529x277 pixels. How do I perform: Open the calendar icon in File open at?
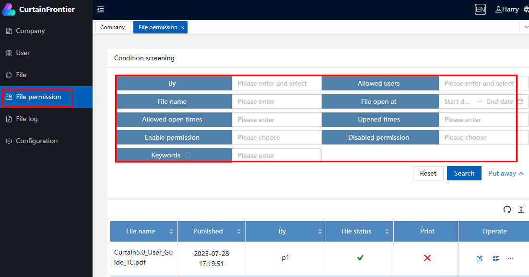(520, 101)
